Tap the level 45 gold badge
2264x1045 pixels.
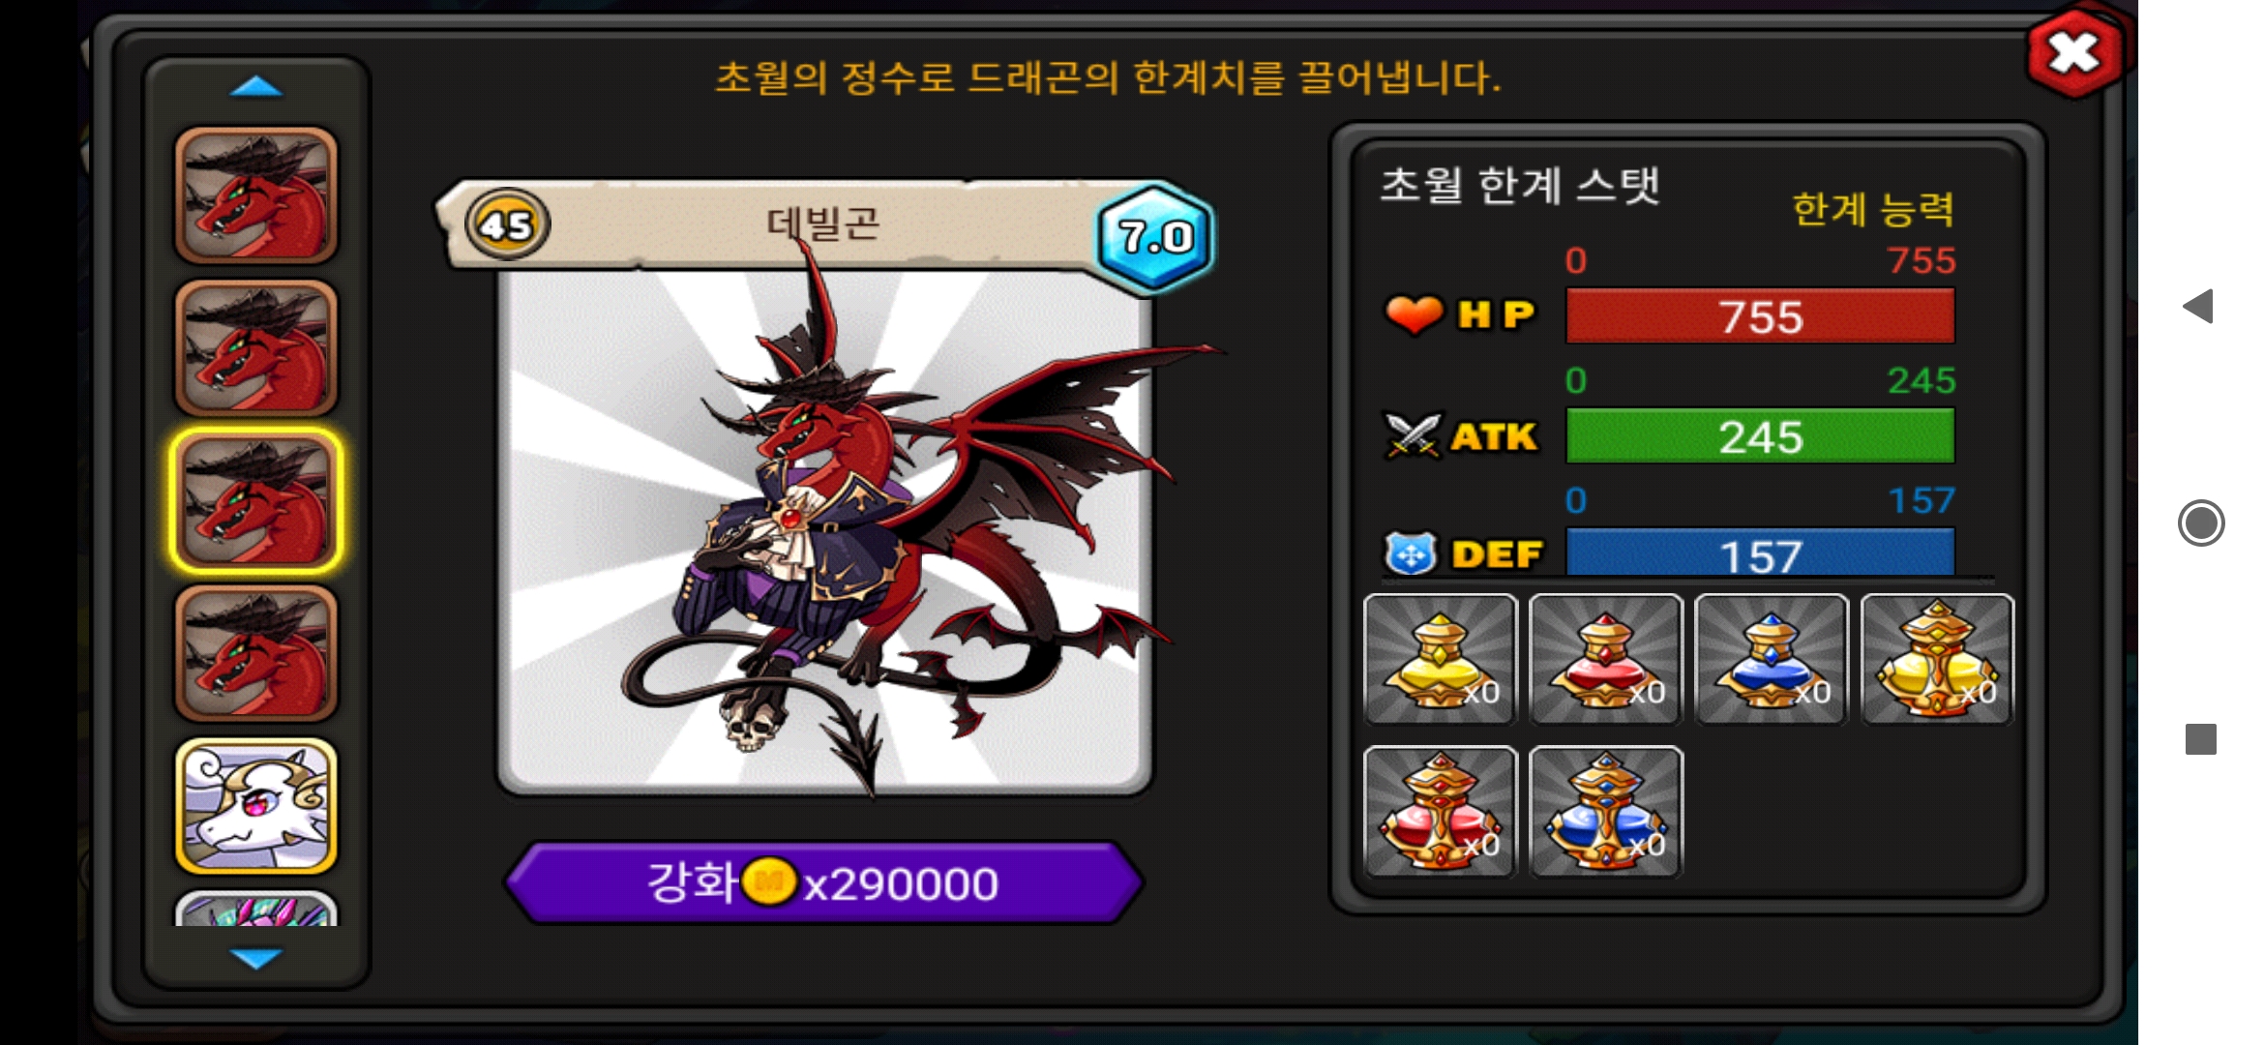pos(507,224)
